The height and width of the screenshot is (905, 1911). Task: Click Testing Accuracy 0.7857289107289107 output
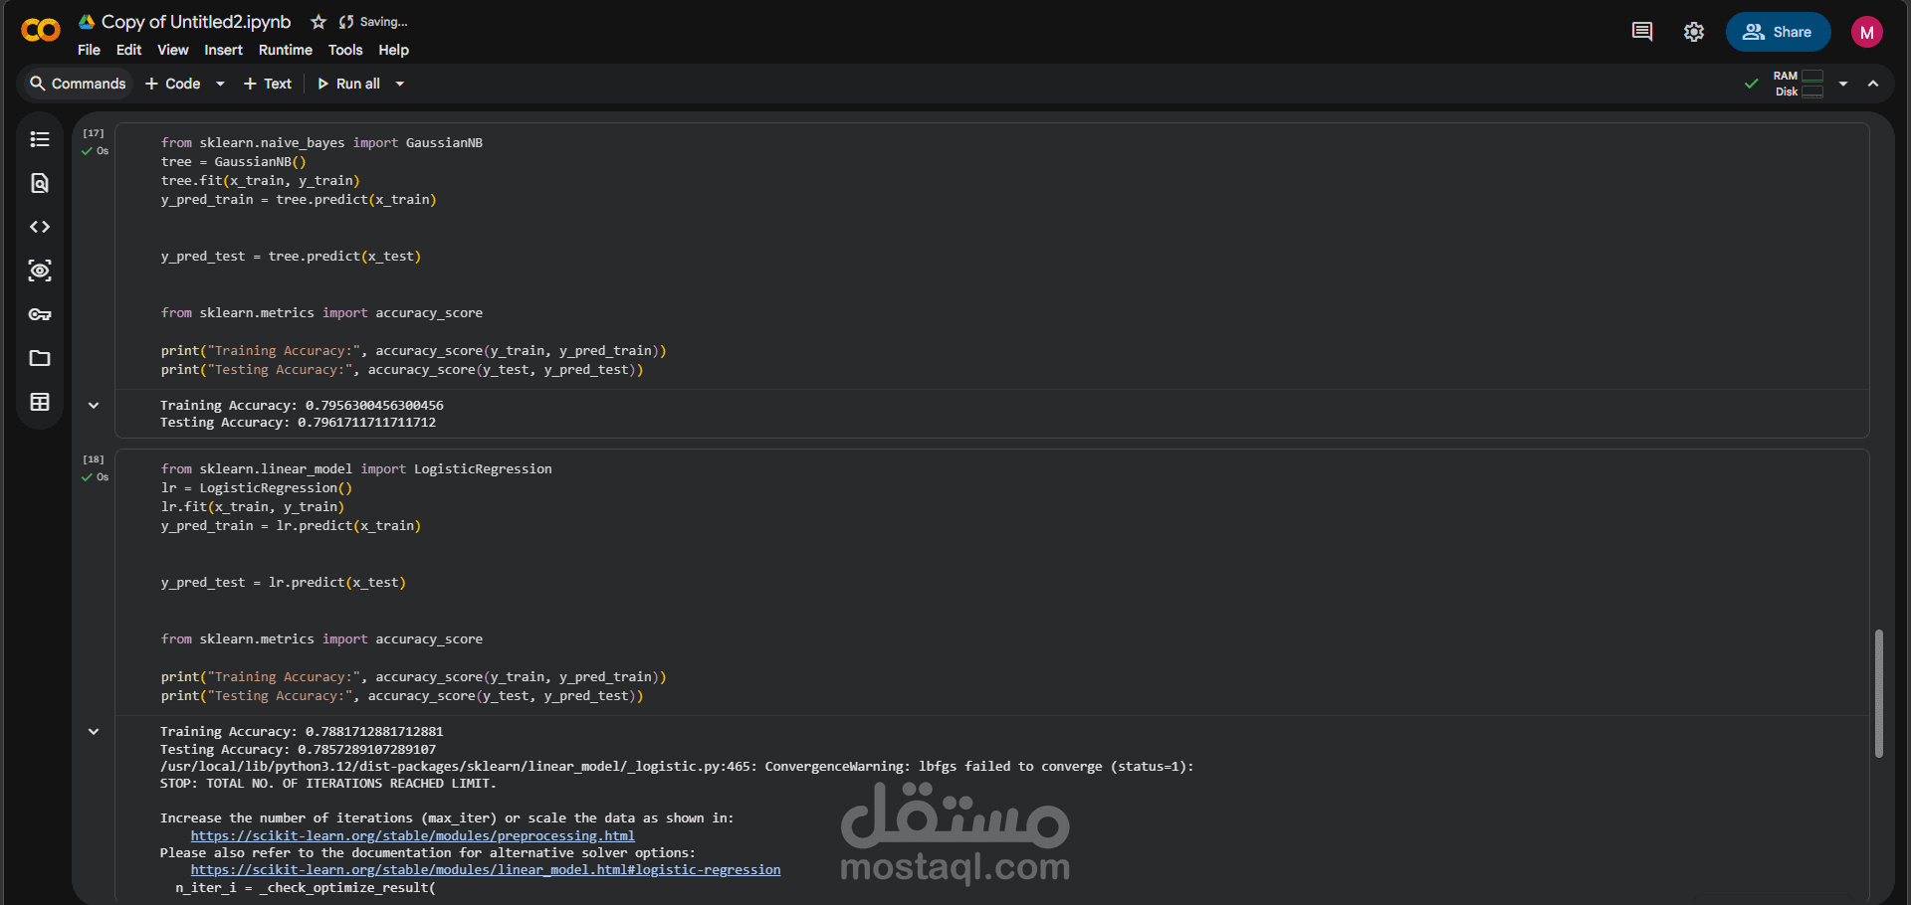pos(298,750)
